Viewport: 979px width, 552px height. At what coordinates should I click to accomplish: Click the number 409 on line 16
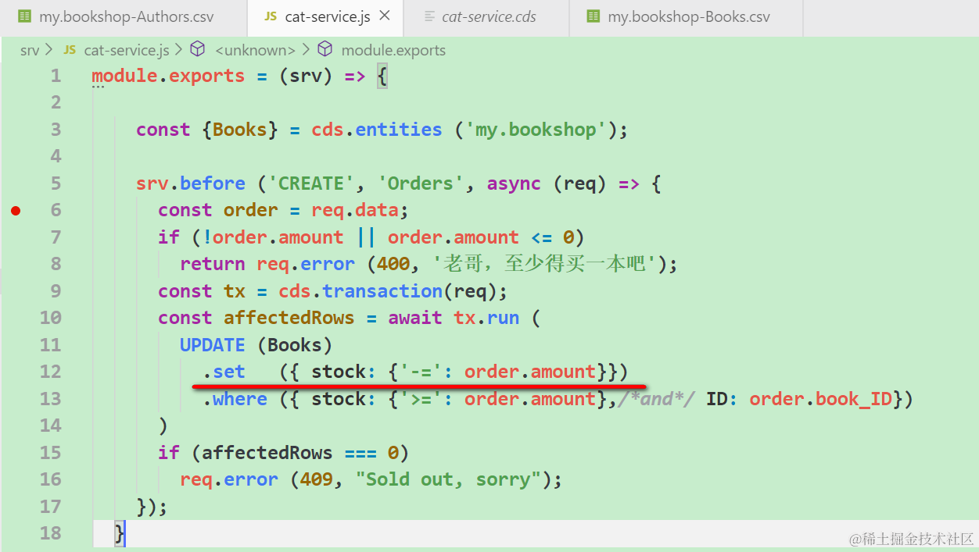point(317,479)
